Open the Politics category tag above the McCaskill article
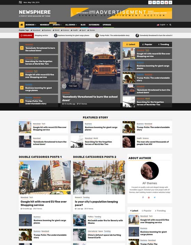This screenshot has height=245, width=191. click(x=91, y=217)
